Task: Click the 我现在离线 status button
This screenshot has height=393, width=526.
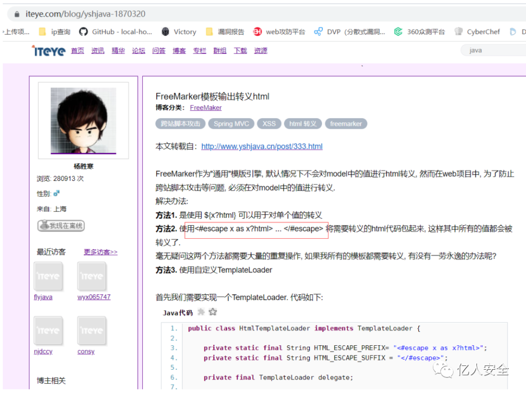Action: (x=60, y=226)
